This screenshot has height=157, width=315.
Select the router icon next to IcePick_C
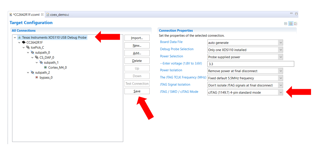click(28, 47)
